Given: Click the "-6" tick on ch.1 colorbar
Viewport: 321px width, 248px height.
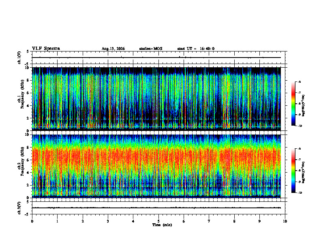Looking at the screenshot, I should coord(299,81).
